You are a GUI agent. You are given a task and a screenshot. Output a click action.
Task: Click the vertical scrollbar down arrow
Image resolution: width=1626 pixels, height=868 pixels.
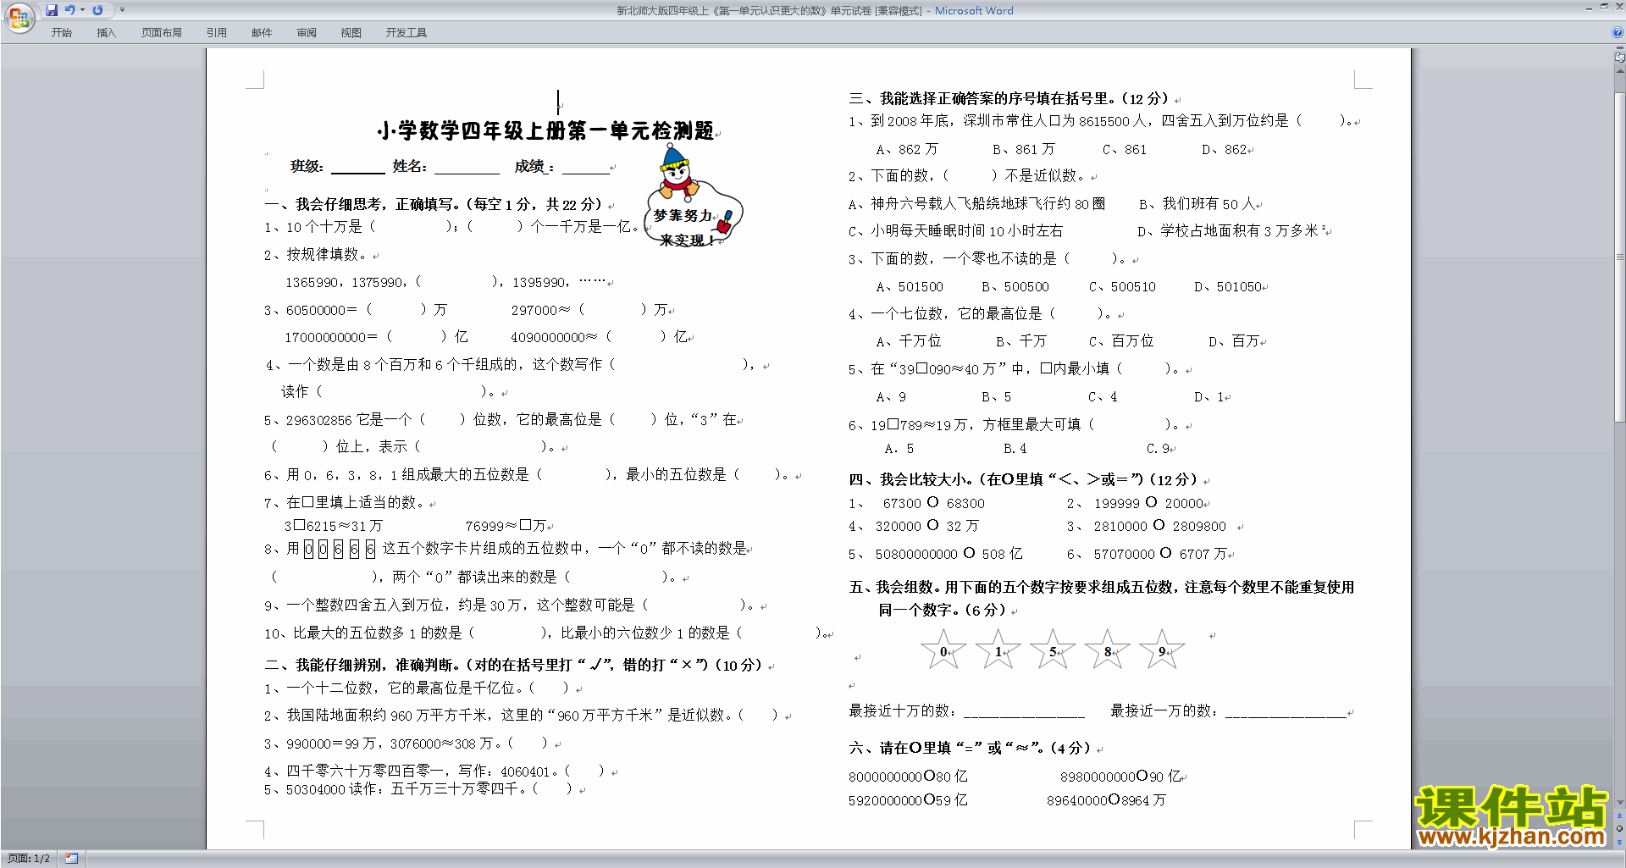click(1619, 802)
